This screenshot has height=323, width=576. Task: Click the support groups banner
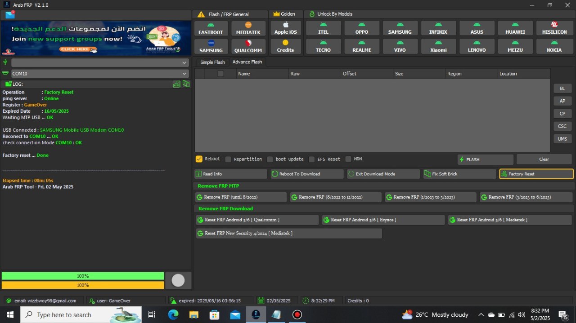click(96, 38)
